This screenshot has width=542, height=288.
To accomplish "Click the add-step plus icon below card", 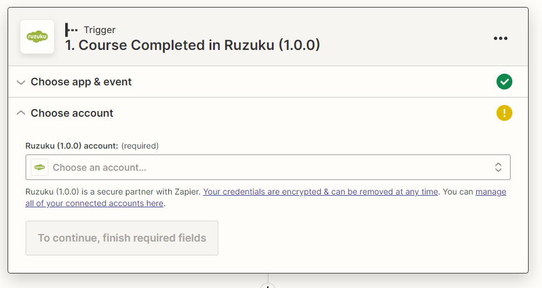I will (x=268, y=285).
